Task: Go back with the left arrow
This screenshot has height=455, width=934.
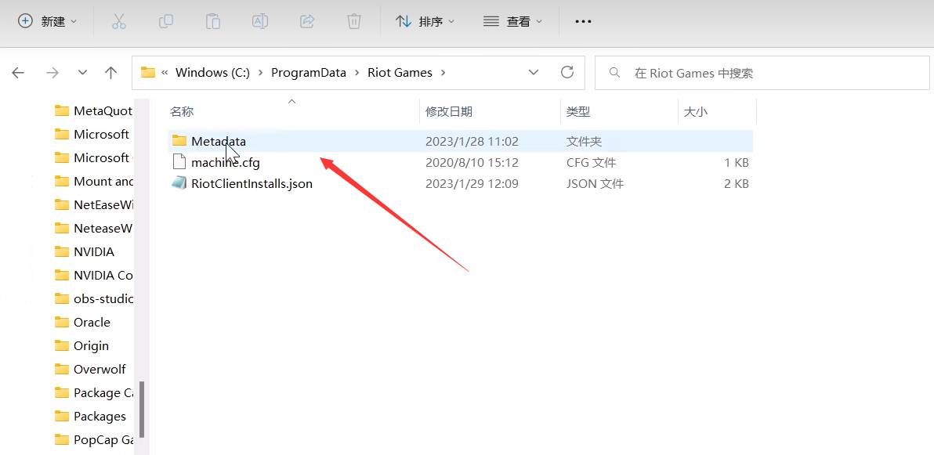Action: click(x=18, y=73)
